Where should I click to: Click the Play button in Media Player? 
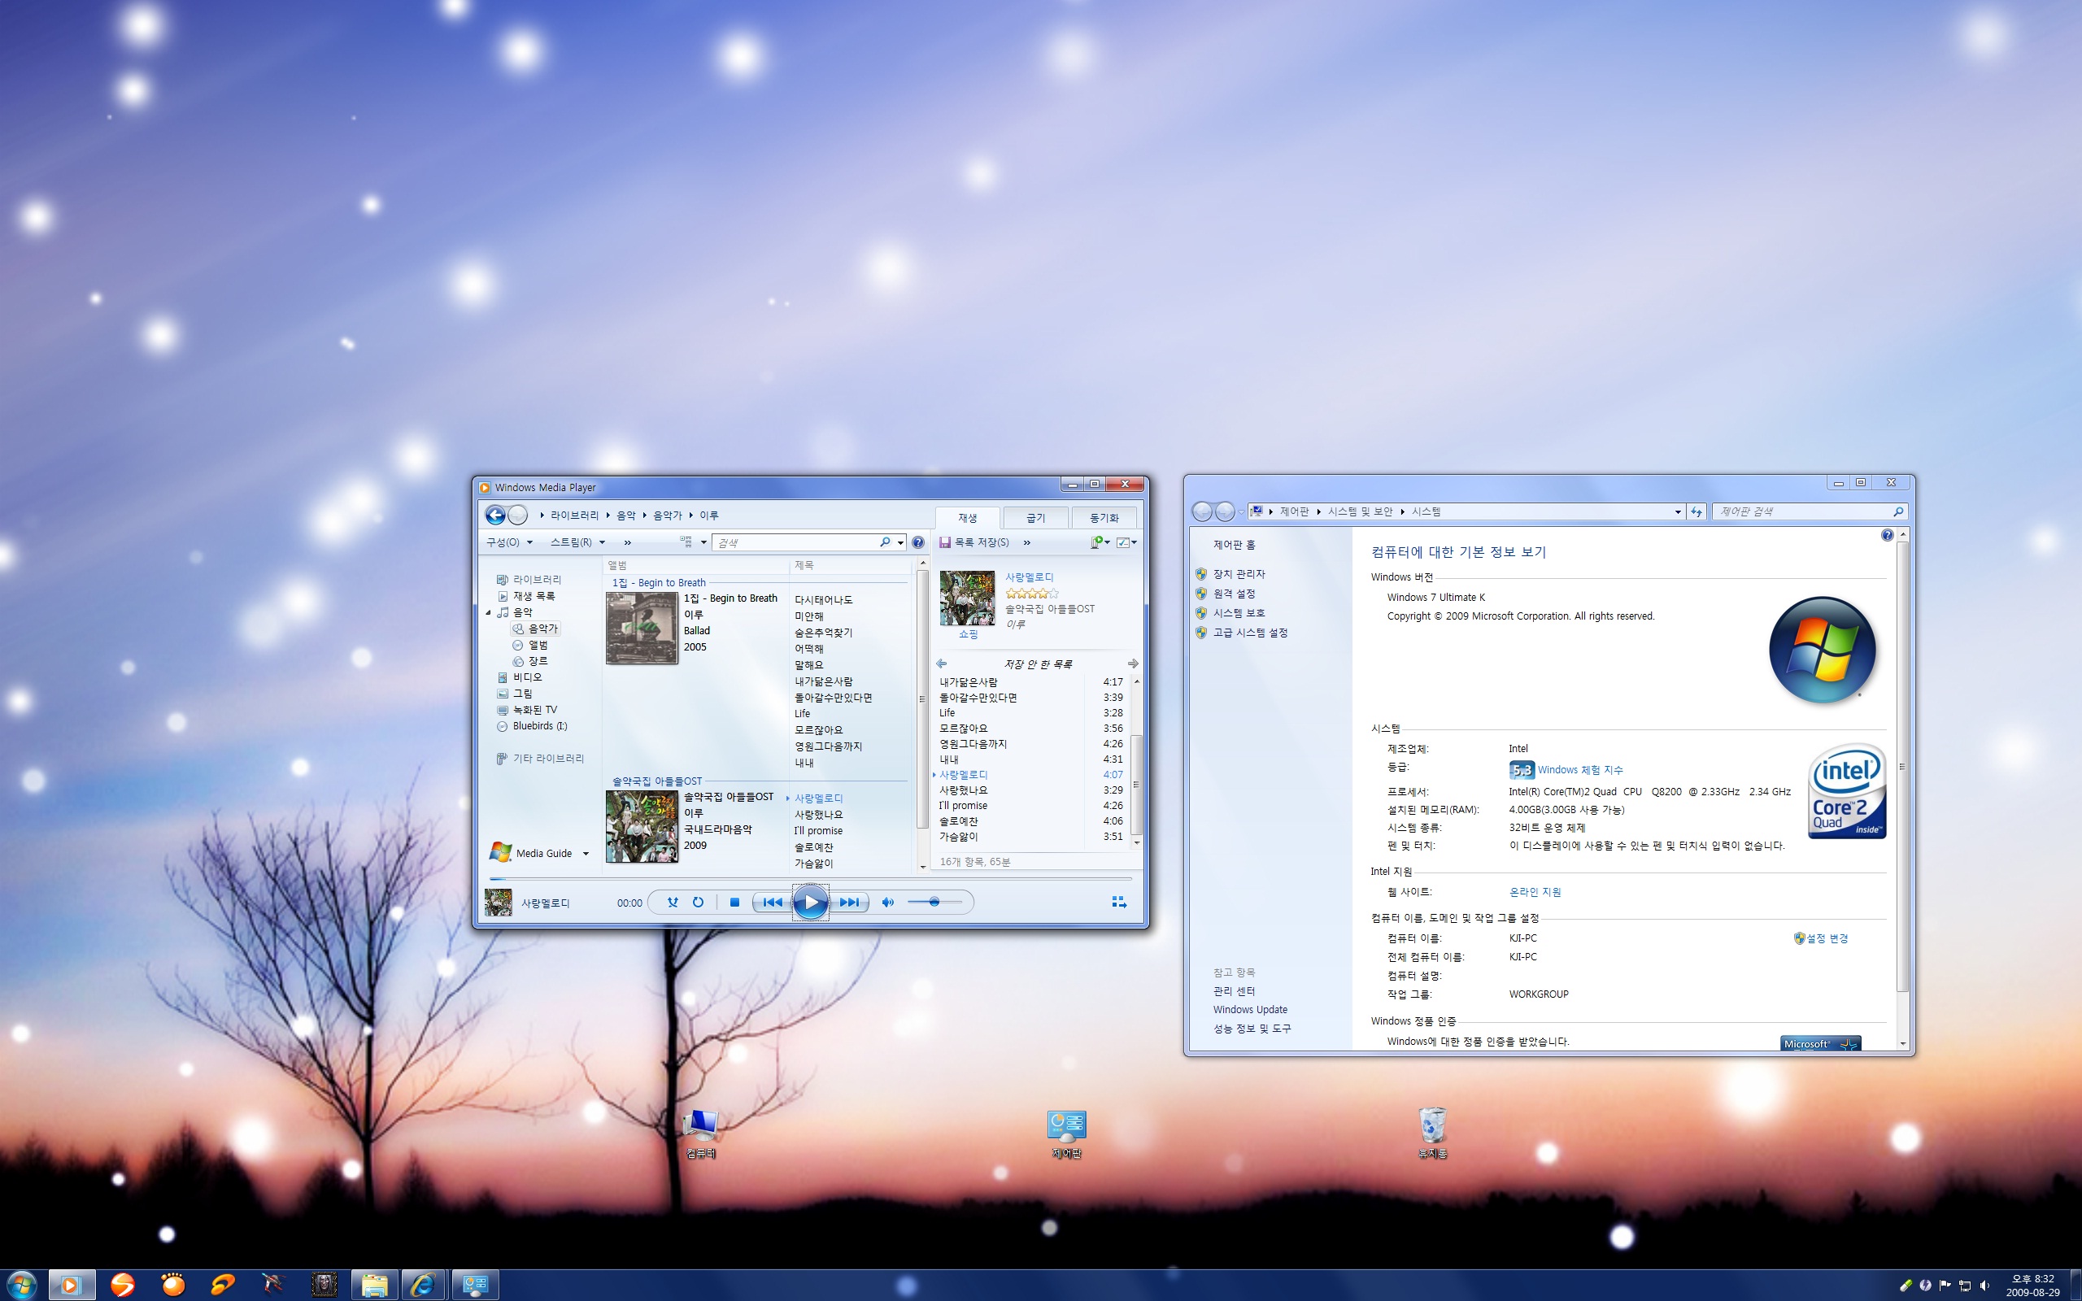(810, 902)
